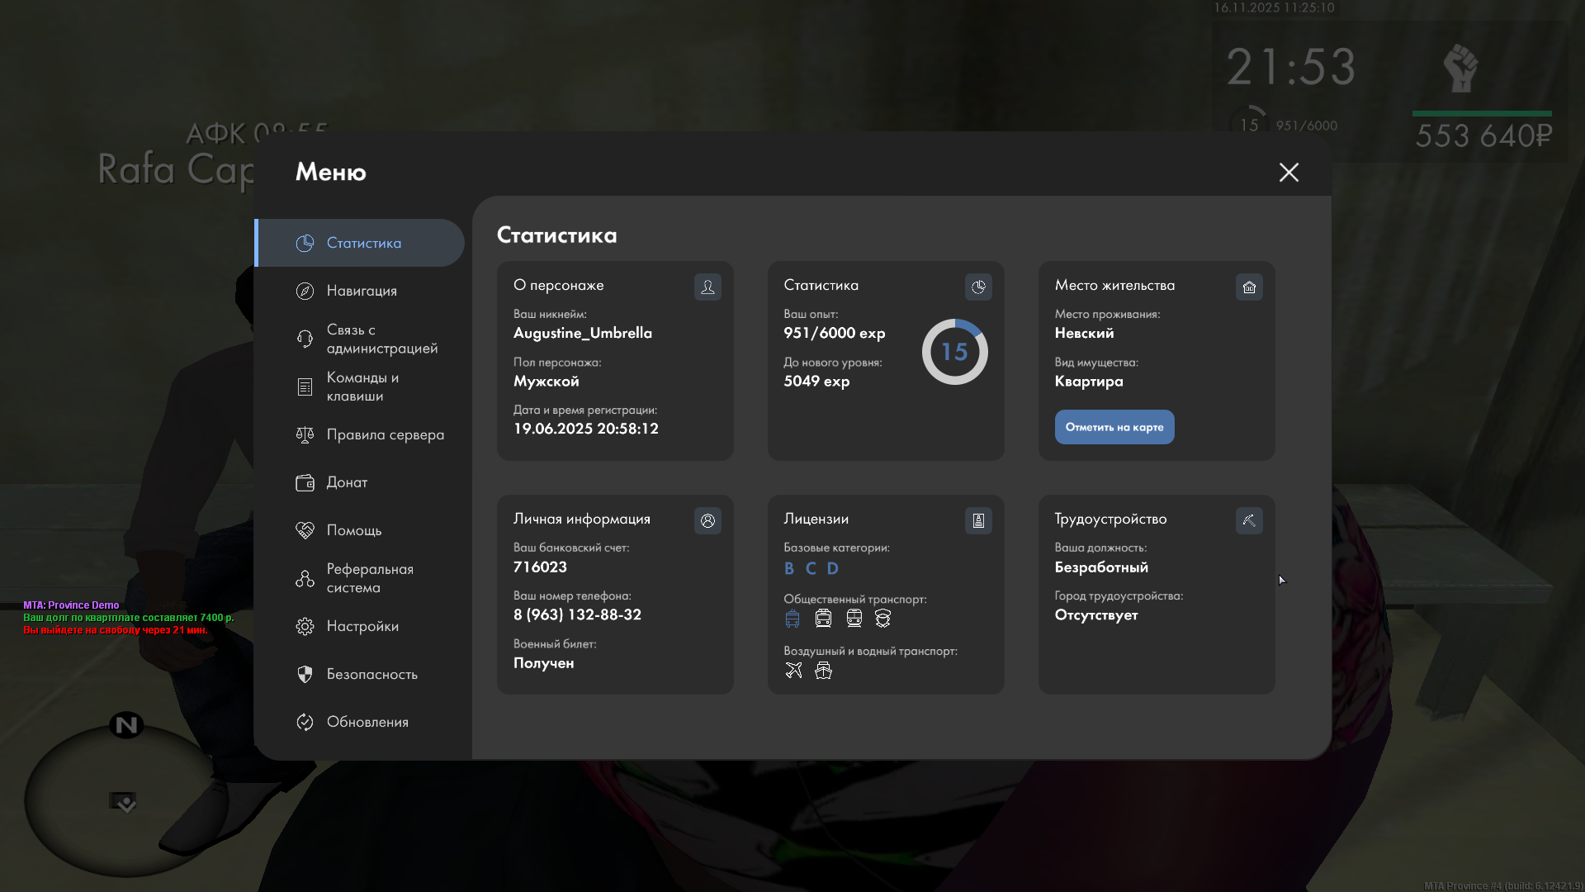The image size is (1585, 892).
Task: Open the Безопасность section
Action: 371,674
